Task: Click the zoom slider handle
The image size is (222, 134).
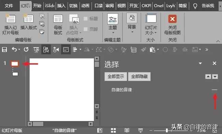Action: pyautogui.click(x=167, y=130)
